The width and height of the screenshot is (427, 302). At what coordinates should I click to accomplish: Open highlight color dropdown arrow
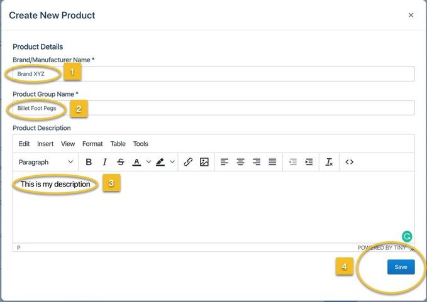pos(172,162)
